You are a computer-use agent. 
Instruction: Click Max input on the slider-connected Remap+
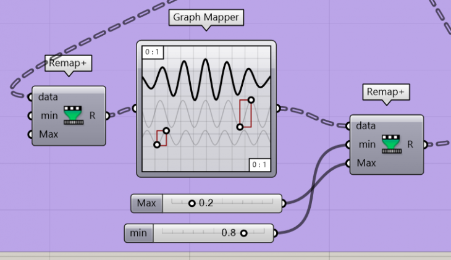pyautogui.click(x=348, y=164)
